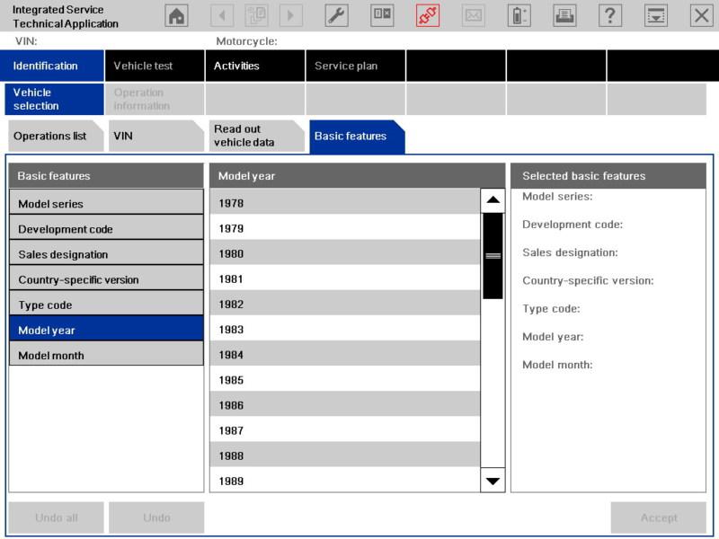Image resolution: width=719 pixels, height=539 pixels.
Task: Click the minimize-to-tray arrow icon
Action: click(x=656, y=15)
